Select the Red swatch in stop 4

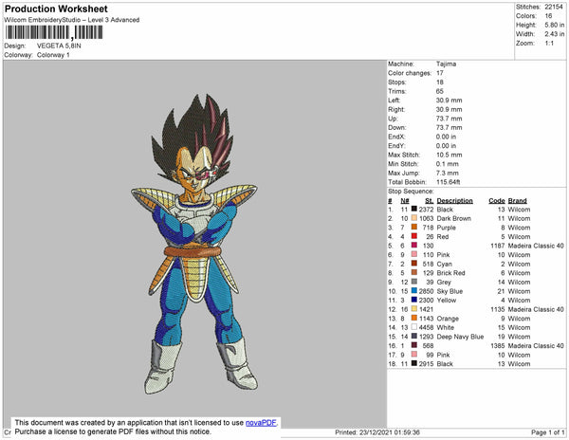click(414, 236)
